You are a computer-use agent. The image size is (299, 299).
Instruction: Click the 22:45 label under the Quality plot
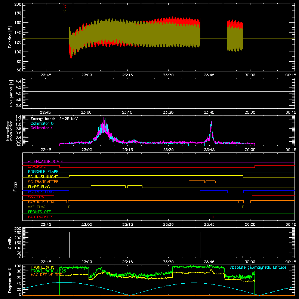[46, 262]
